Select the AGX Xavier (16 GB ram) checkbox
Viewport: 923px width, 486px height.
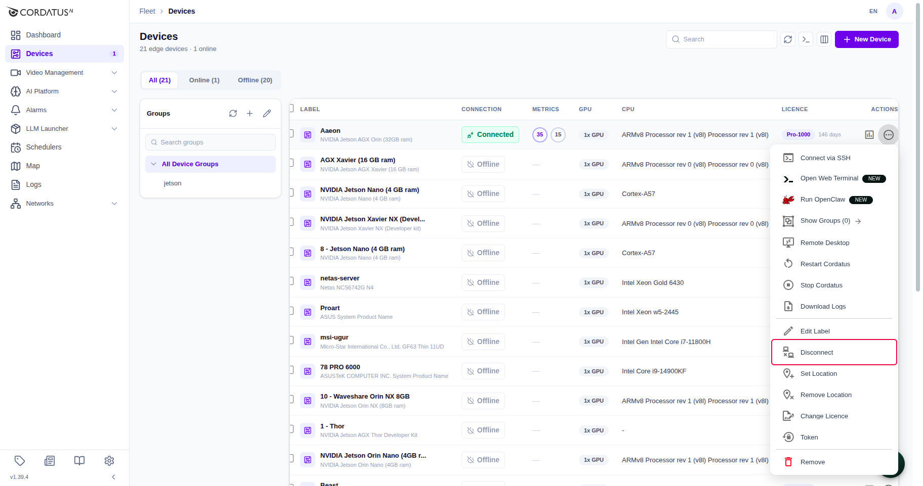pos(291,163)
